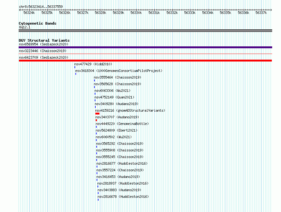The image size is (281, 212).
Task: Open the nsv2818937 (Huddleston2016) label
Action: [123, 183]
